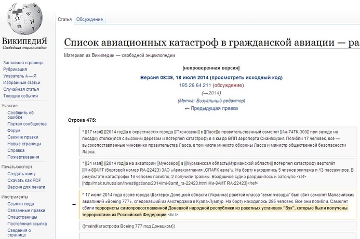The image size is (360, 239).
Task: Open Спецстраницы link
Action: coord(22,217)
